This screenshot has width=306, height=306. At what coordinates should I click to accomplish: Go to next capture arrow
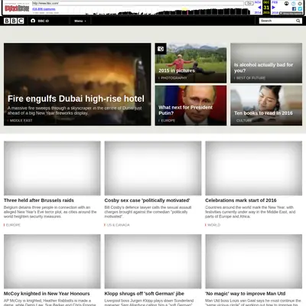click(274, 8)
